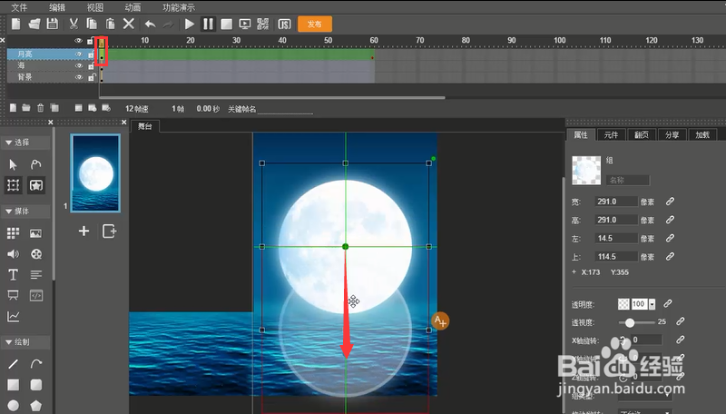Delete layer with the trash icon
Screen dimensions: 726x414
coord(40,108)
